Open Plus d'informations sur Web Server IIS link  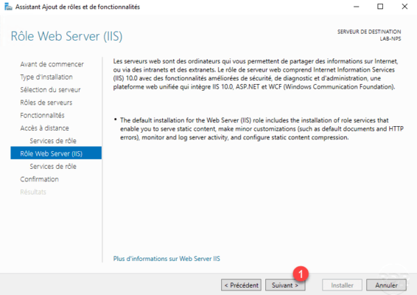click(x=167, y=259)
